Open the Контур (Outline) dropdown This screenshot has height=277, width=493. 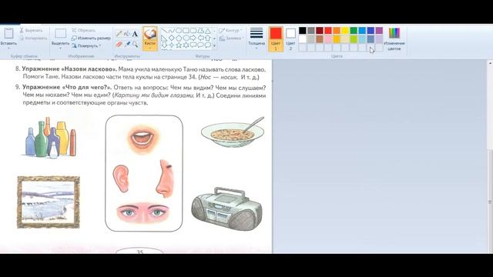pyautogui.click(x=231, y=31)
